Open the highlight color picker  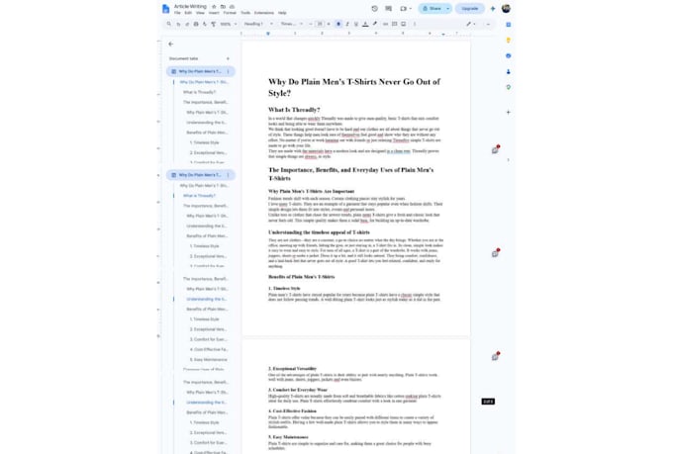coord(375,24)
